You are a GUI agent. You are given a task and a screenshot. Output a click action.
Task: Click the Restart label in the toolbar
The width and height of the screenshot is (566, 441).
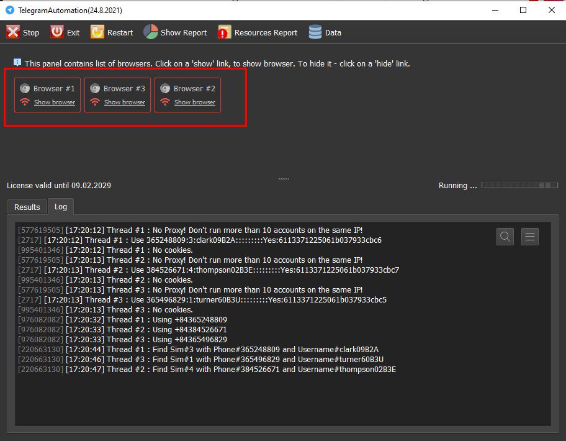[120, 33]
